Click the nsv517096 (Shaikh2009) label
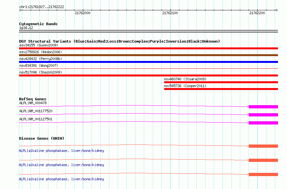This screenshot has height=189, width=287. pos(41,72)
